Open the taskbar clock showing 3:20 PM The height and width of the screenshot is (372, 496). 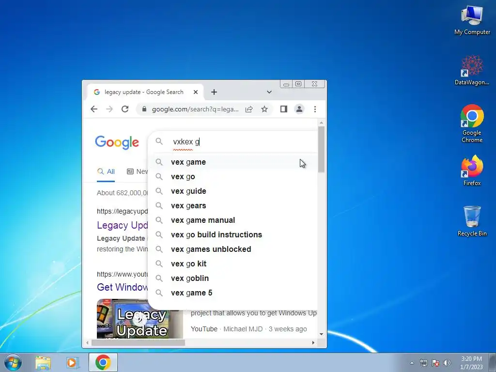[x=471, y=362]
